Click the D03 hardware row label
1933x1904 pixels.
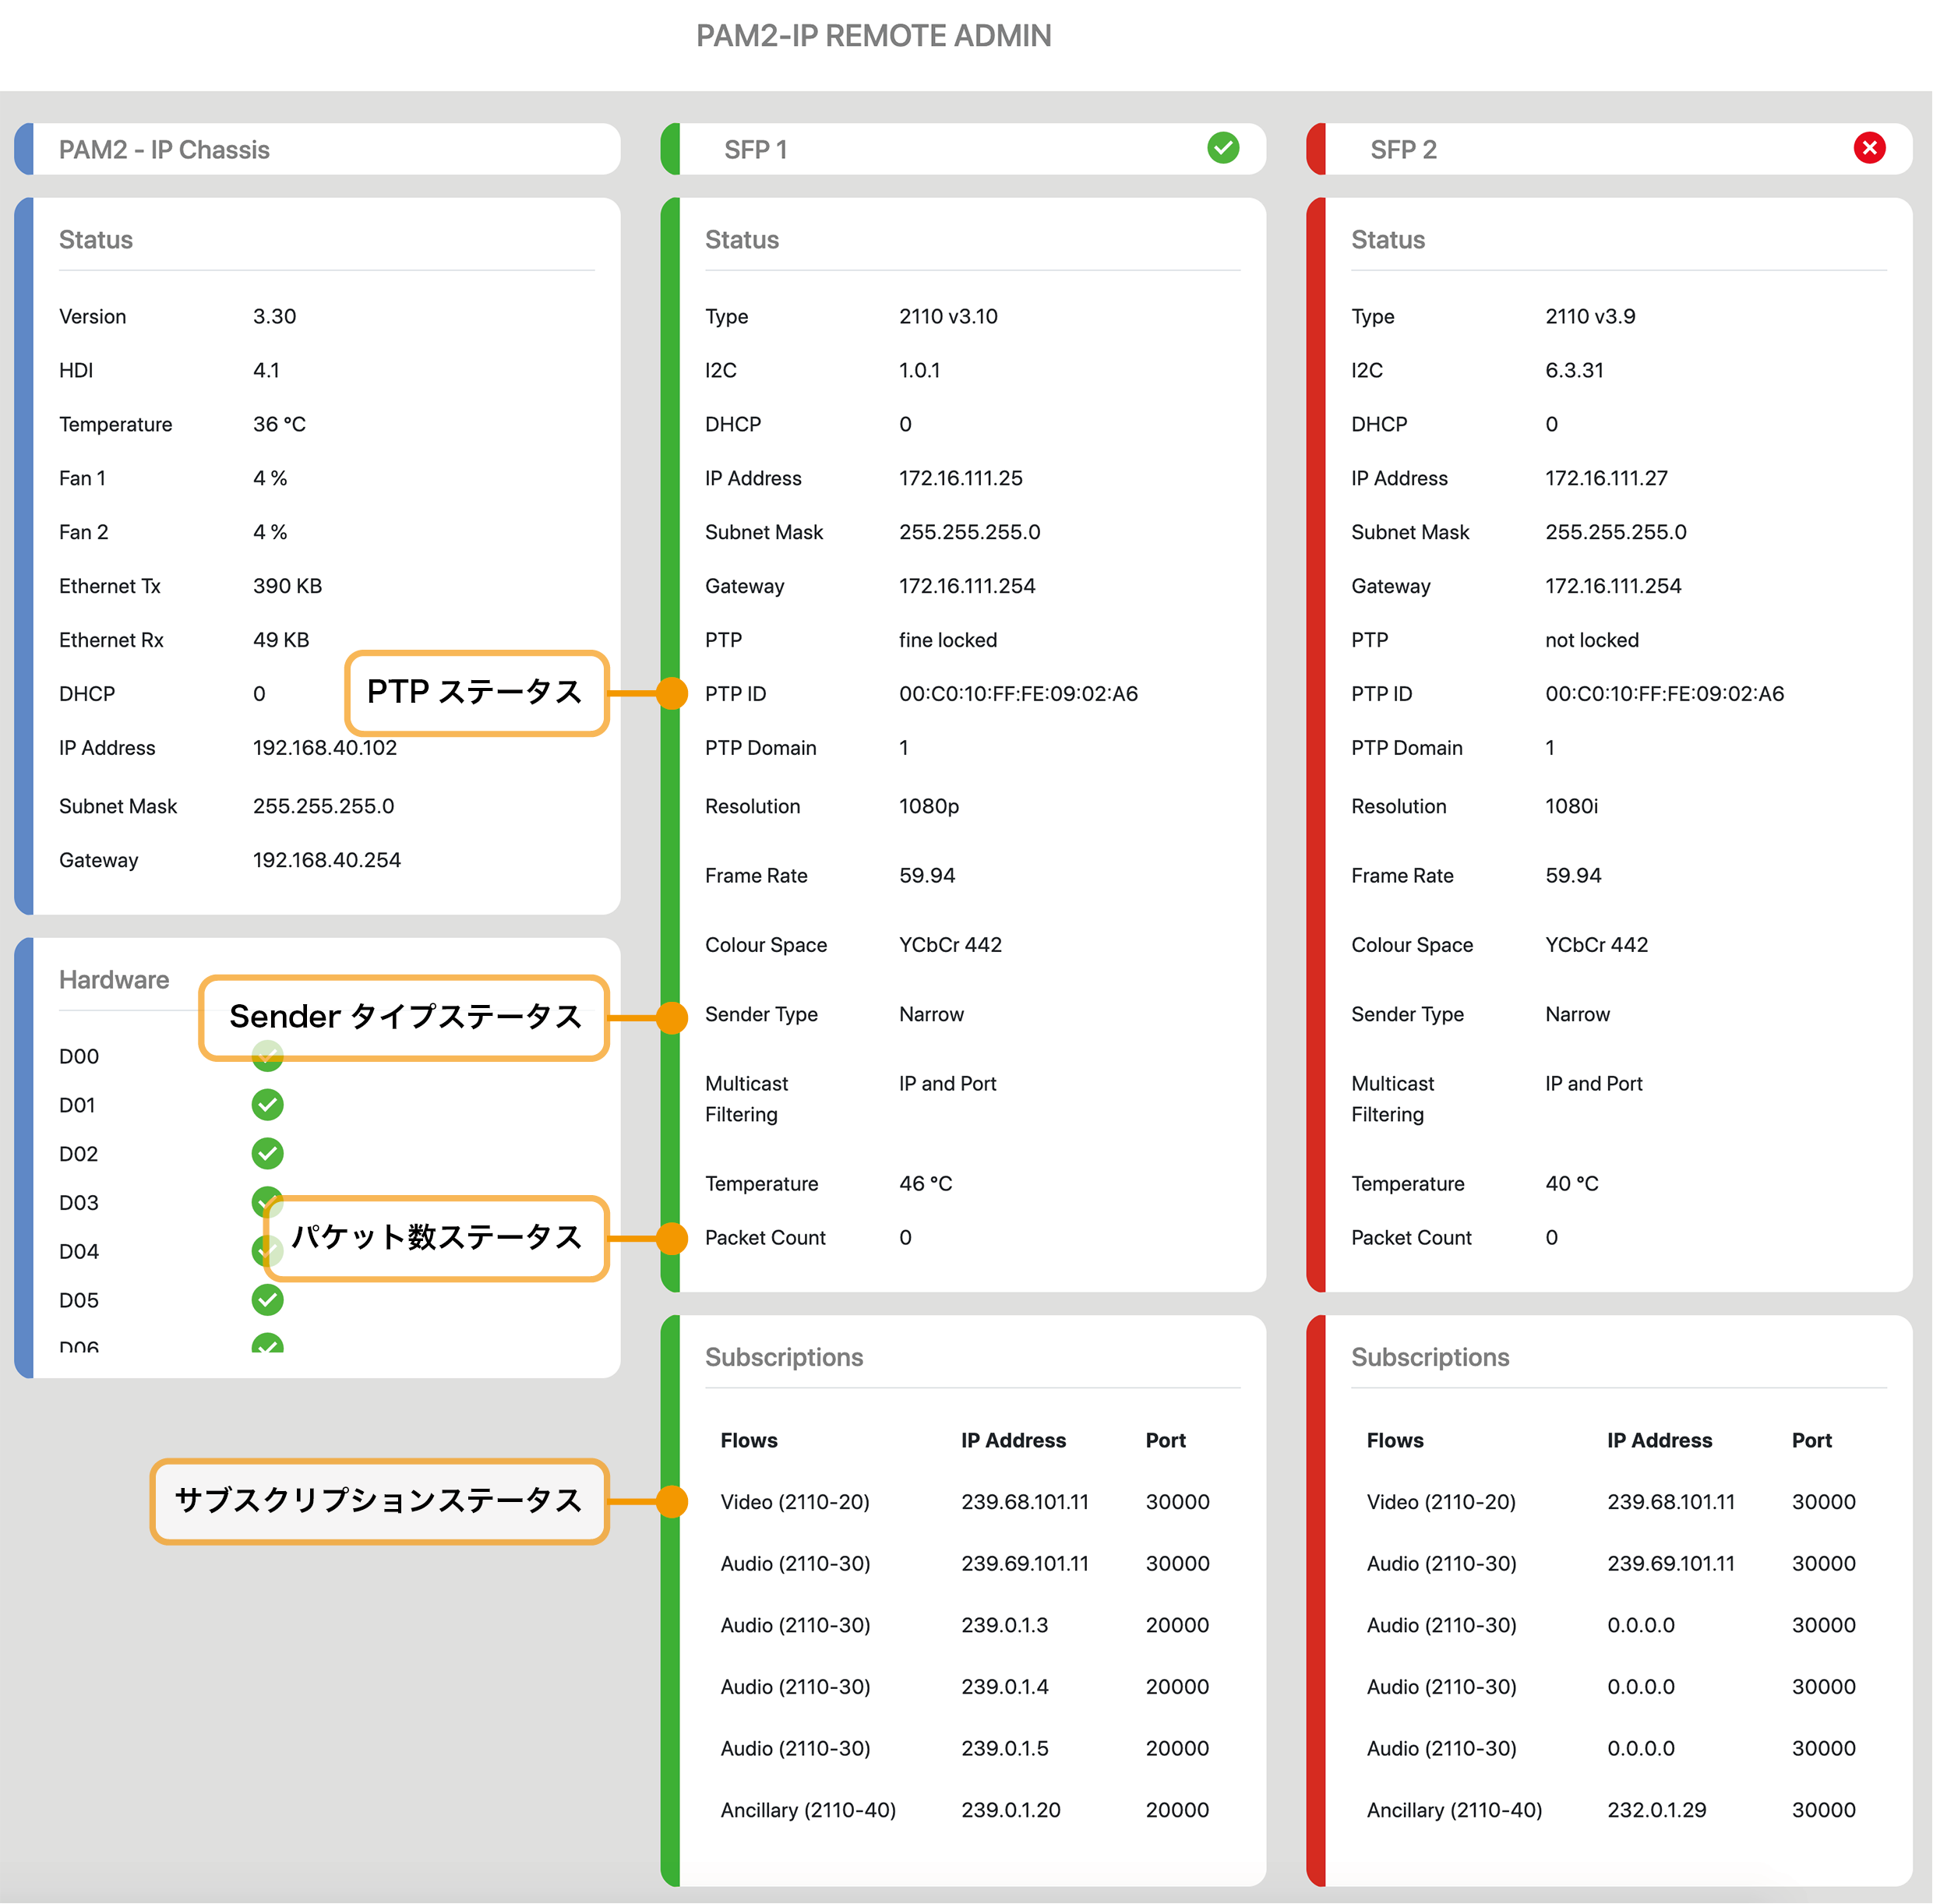[79, 1203]
